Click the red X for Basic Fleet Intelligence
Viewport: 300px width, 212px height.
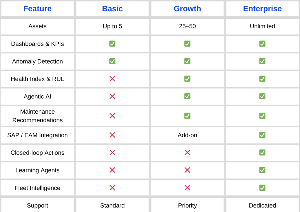pyautogui.click(x=112, y=188)
